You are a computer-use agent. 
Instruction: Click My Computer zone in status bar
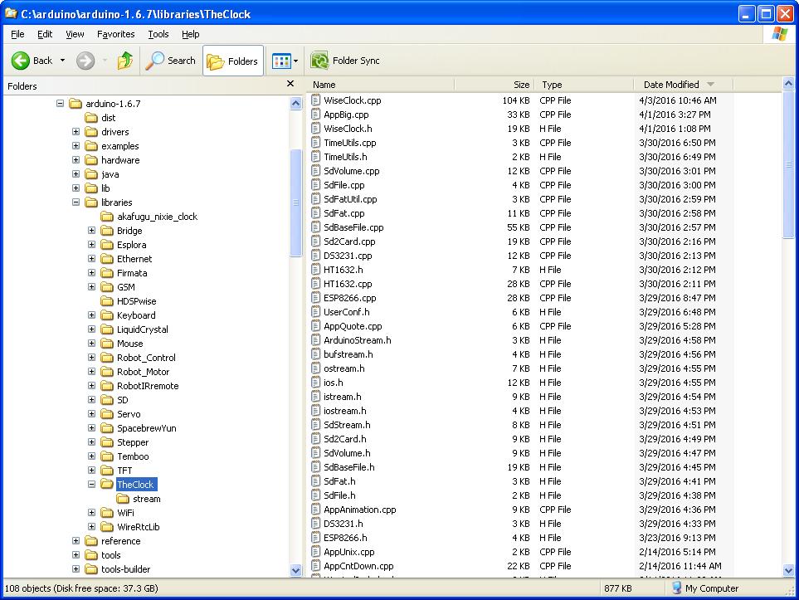pyautogui.click(x=706, y=588)
